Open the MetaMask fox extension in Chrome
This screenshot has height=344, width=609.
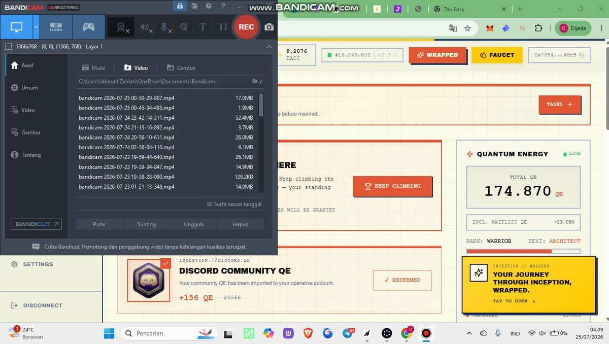coord(489,28)
